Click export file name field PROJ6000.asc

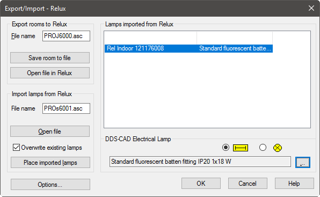click(x=66, y=36)
